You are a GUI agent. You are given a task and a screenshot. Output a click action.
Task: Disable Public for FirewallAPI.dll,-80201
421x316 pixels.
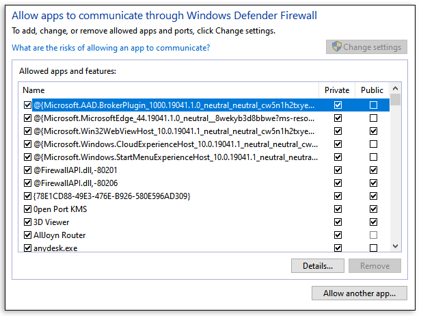pyautogui.click(x=373, y=170)
